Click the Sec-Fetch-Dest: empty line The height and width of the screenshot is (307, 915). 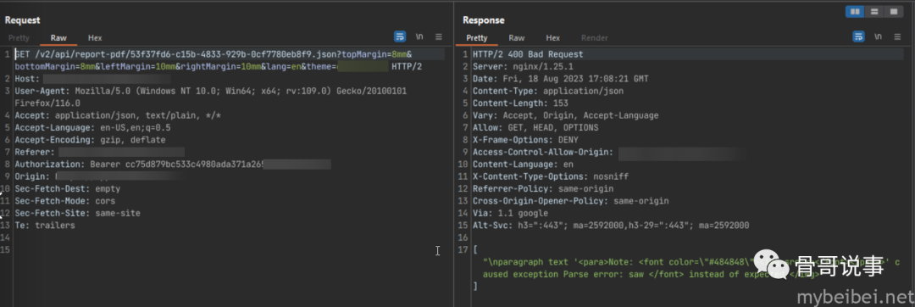[x=67, y=189]
